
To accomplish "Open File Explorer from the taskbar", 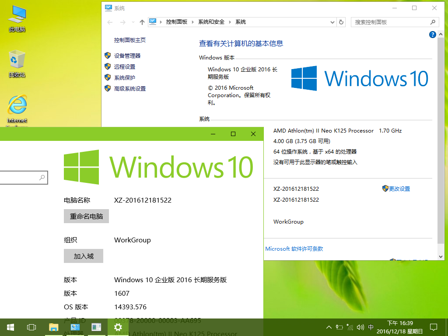I will click(53, 327).
